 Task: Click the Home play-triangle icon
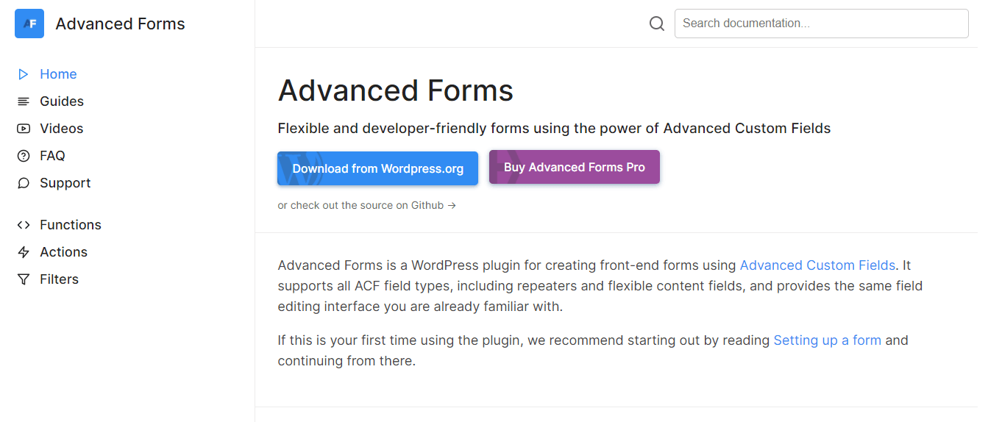coord(24,74)
